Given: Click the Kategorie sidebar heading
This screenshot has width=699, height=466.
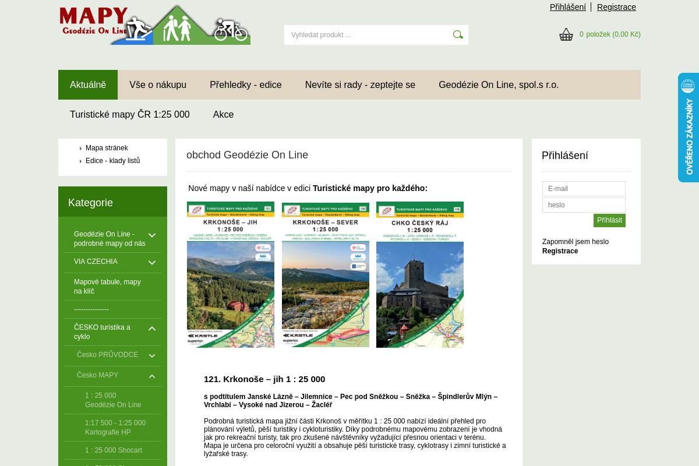Looking at the screenshot, I should click(x=90, y=203).
